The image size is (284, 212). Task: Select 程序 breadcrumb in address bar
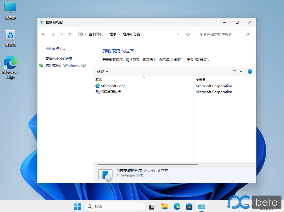click(x=113, y=34)
